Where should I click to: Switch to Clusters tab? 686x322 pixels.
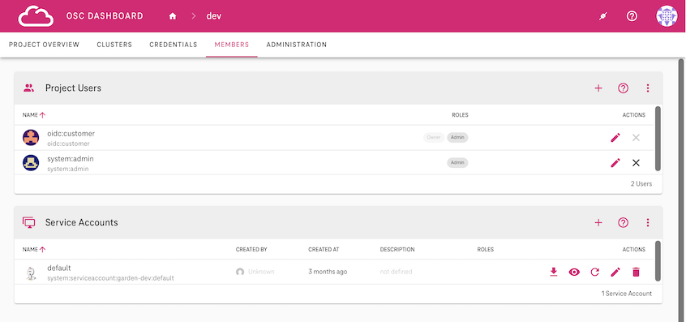pyautogui.click(x=114, y=45)
